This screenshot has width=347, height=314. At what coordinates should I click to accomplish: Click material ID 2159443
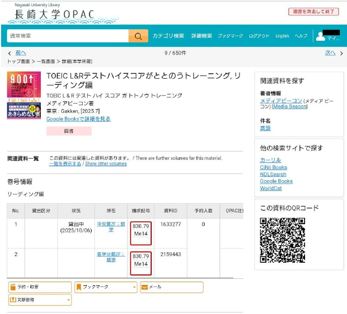170,255
